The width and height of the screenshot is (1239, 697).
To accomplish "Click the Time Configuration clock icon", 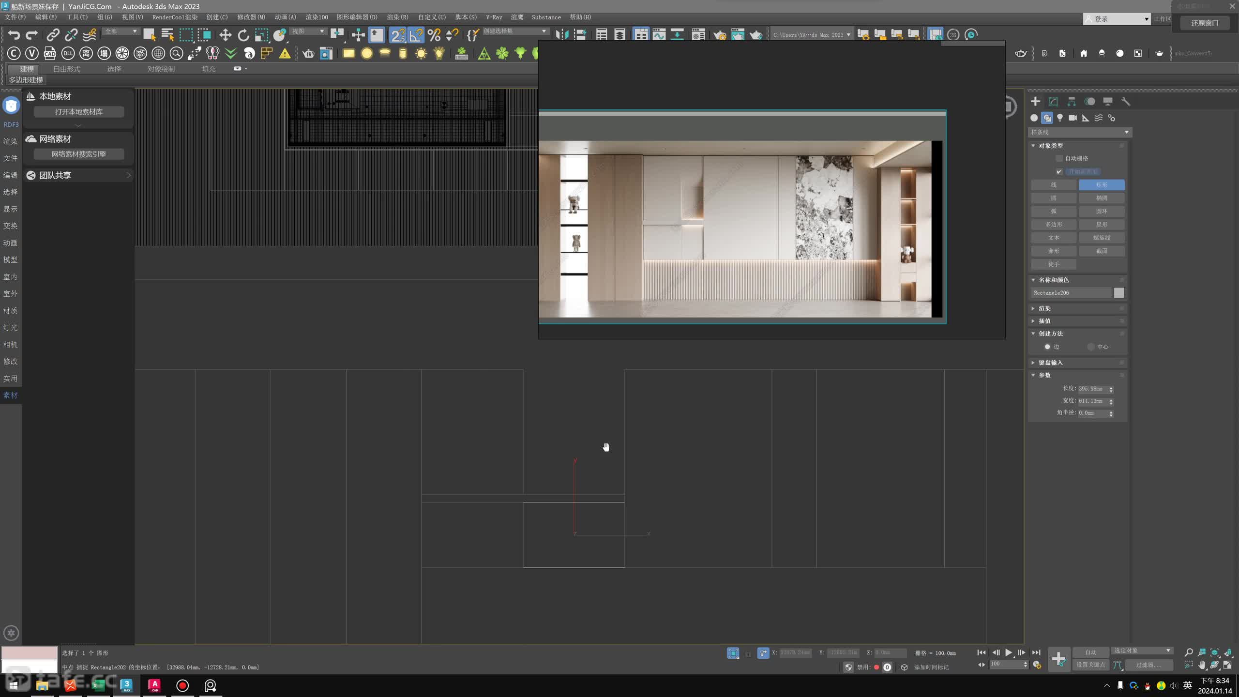I will 1037,665.
